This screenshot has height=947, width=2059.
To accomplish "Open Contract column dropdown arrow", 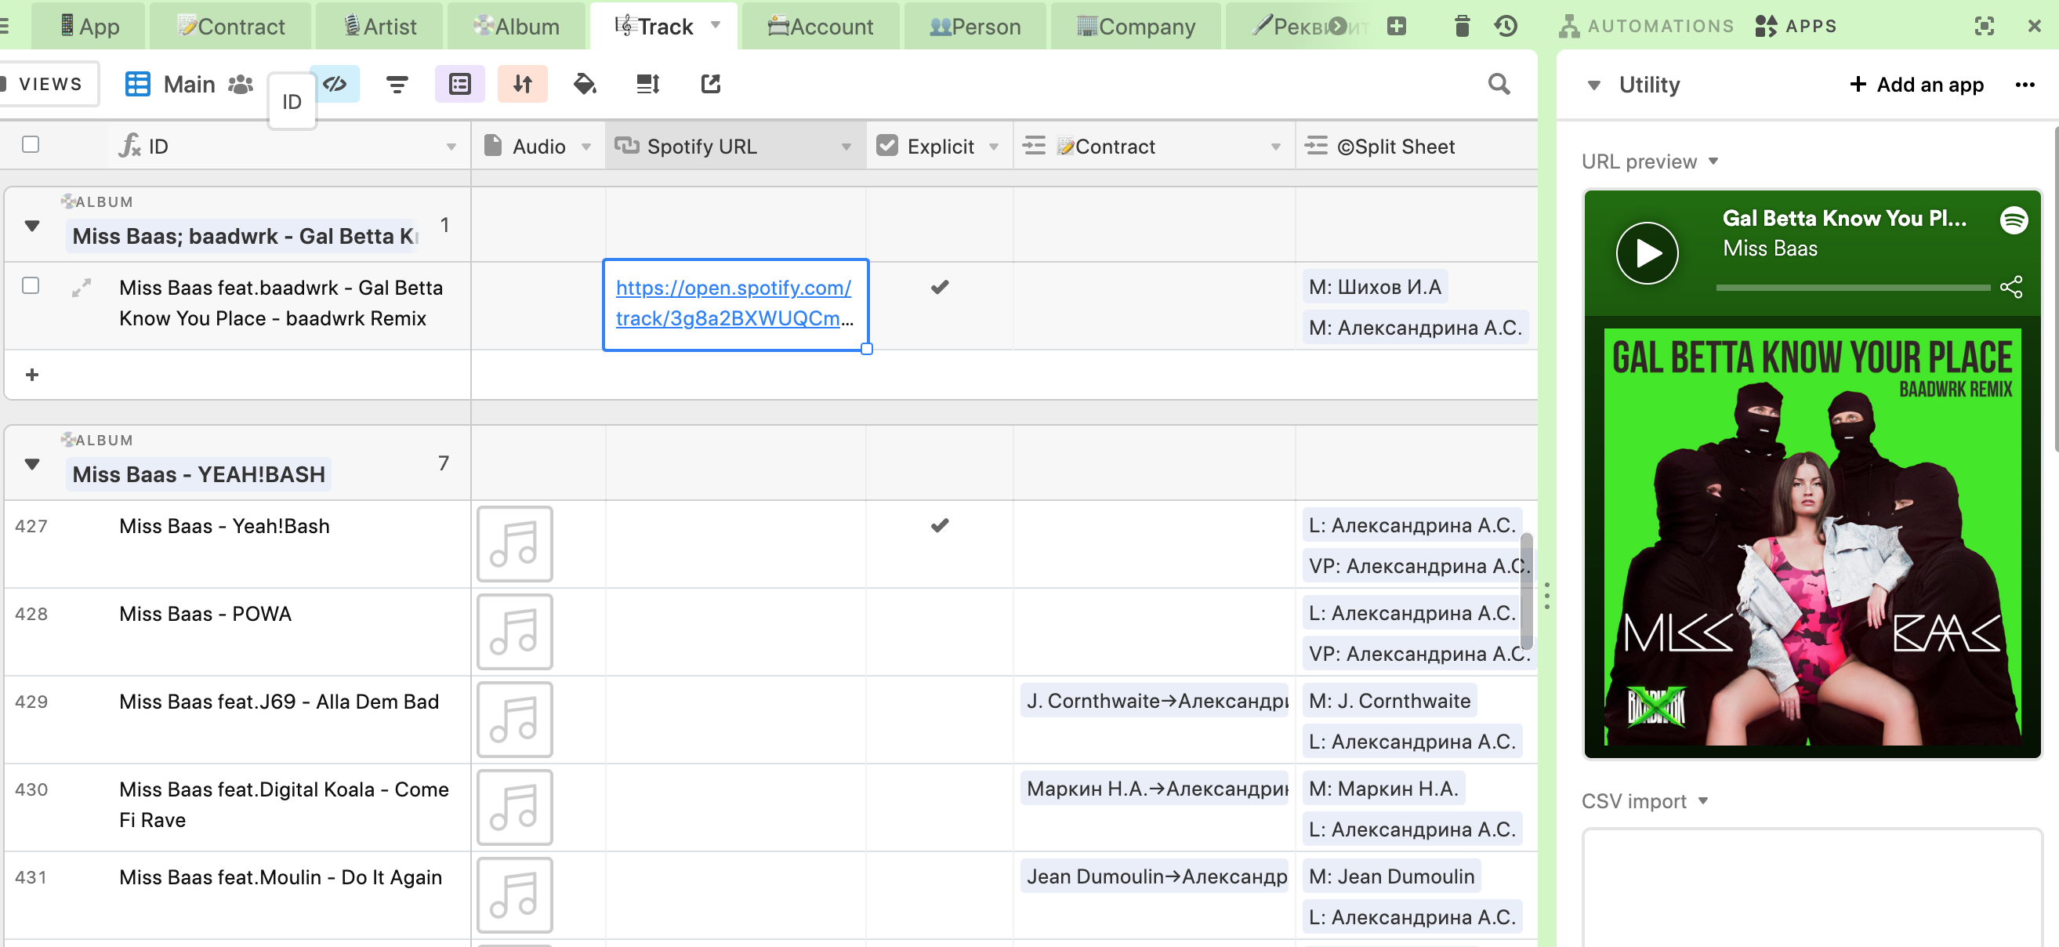I will click(1276, 147).
